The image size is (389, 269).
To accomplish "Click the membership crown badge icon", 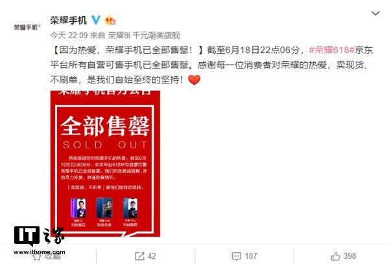I will coord(110,20).
